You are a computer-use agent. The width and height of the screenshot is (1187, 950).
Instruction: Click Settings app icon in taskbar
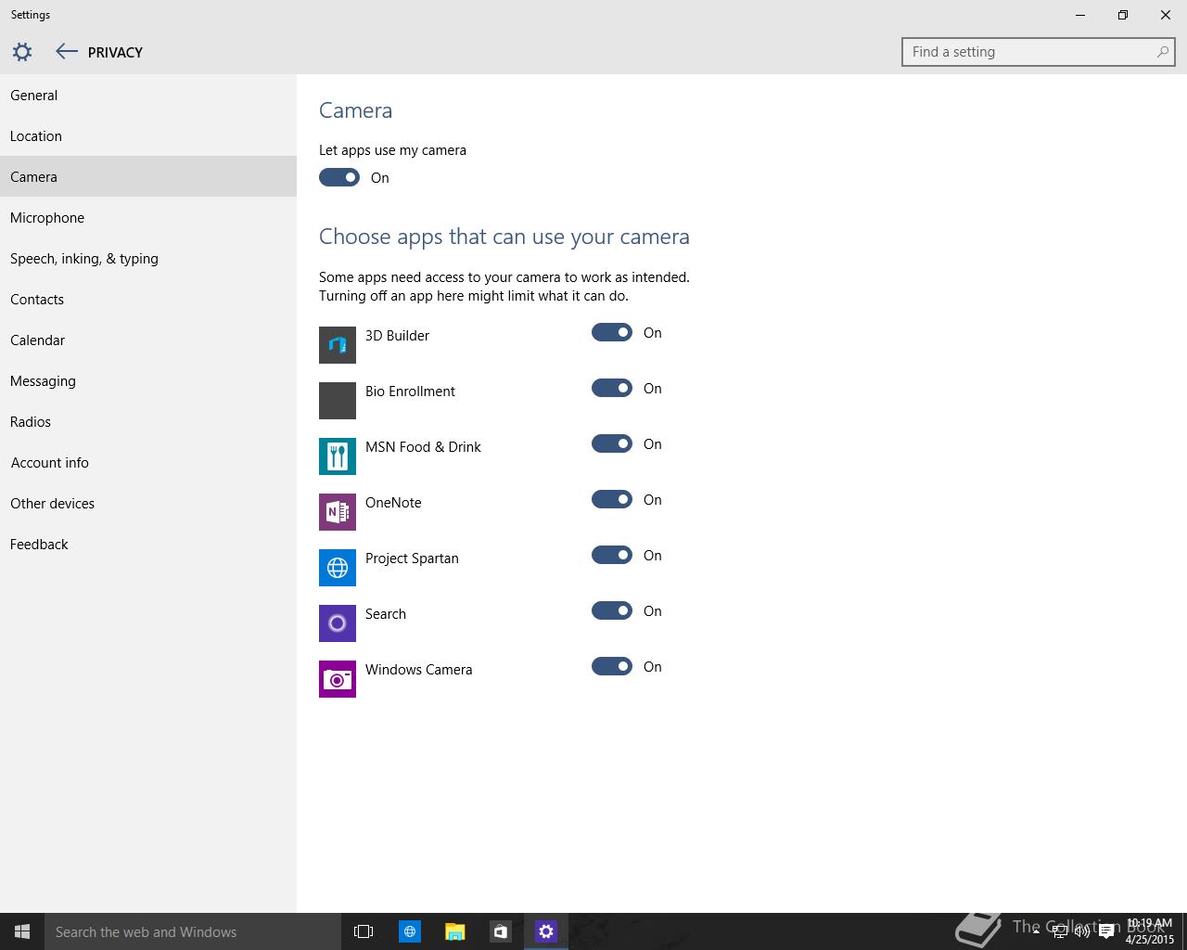tap(545, 931)
